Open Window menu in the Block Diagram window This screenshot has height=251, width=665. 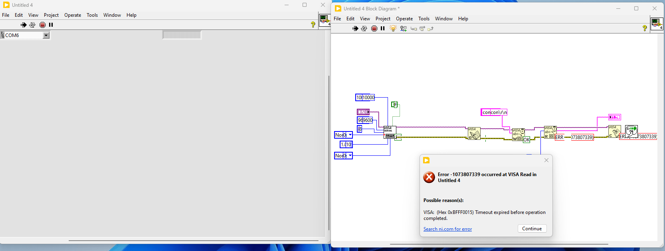444,19
